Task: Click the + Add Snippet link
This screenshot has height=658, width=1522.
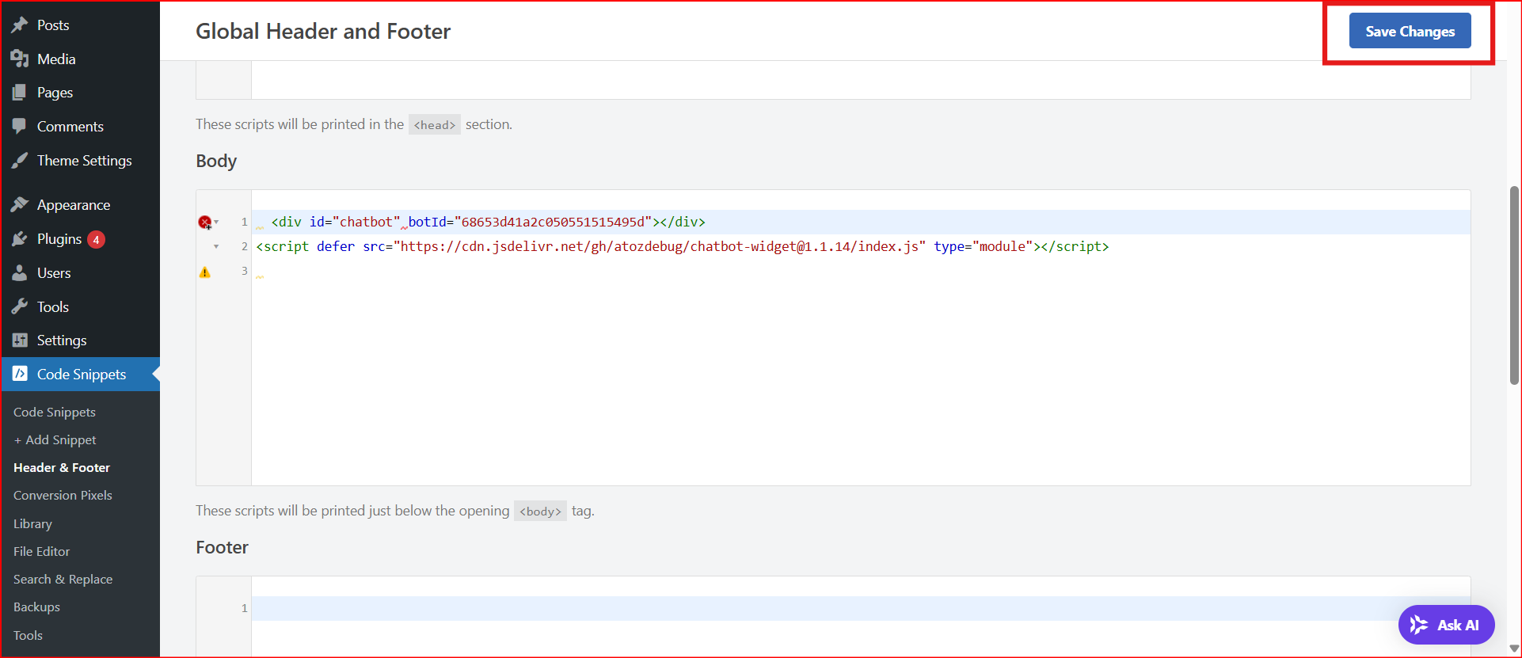Action: click(55, 440)
